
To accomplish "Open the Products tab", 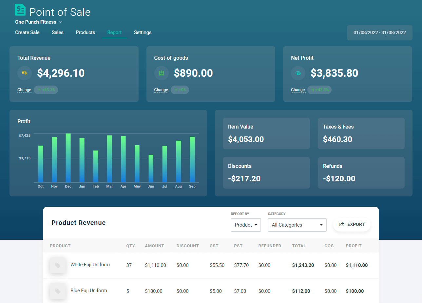I will [85, 32].
